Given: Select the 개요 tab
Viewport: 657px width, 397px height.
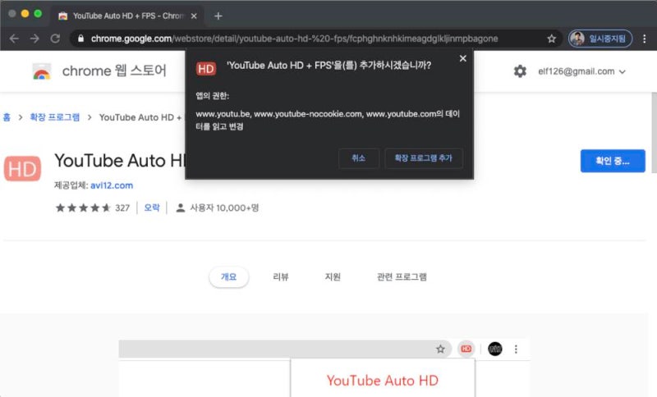Looking at the screenshot, I should (x=229, y=276).
